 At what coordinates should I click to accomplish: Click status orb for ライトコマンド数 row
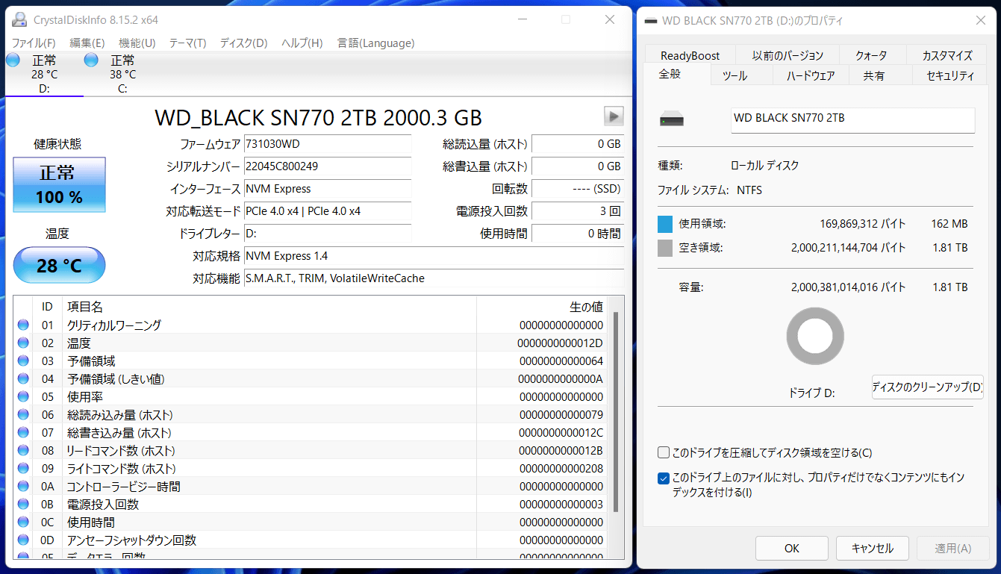(x=23, y=468)
